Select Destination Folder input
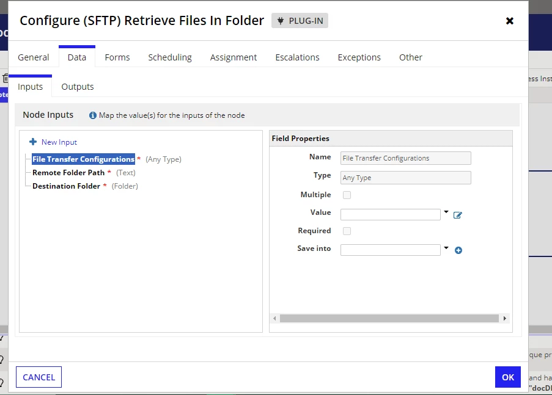This screenshot has height=395, width=552. 66,186
